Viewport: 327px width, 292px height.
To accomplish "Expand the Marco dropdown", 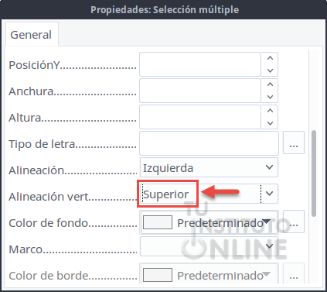I will tap(209, 246).
